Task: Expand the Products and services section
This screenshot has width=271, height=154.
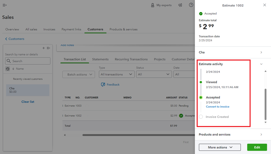Action: (x=261, y=134)
